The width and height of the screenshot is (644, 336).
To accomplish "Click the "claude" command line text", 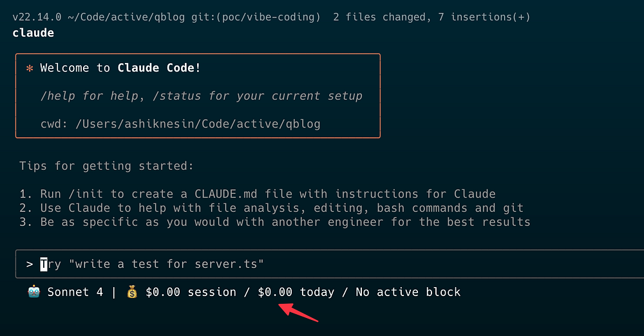I will pos(33,32).
